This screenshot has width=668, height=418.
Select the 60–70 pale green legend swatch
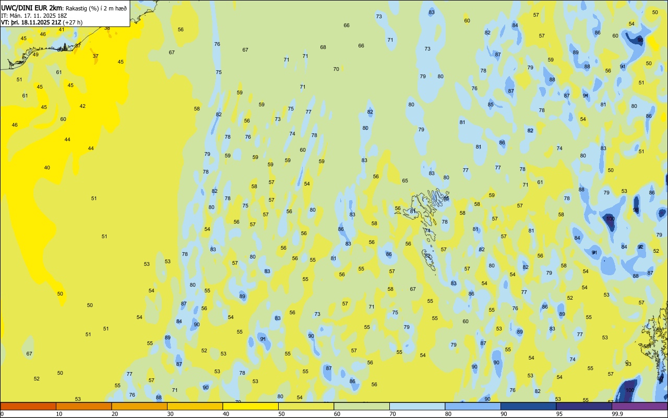[x=362, y=406]
